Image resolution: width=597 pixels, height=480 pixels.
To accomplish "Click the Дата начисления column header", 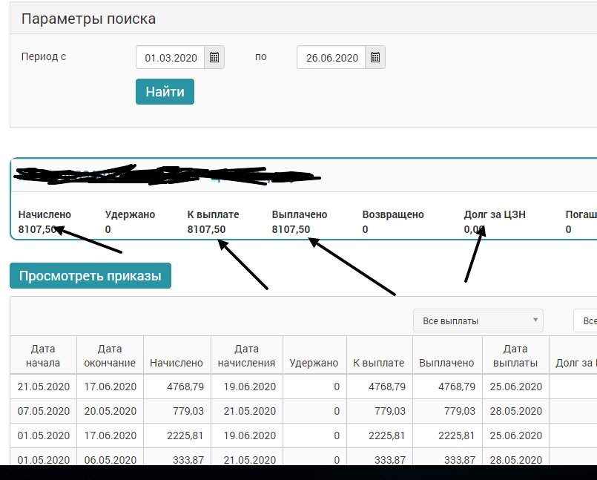I will (246, 355).
